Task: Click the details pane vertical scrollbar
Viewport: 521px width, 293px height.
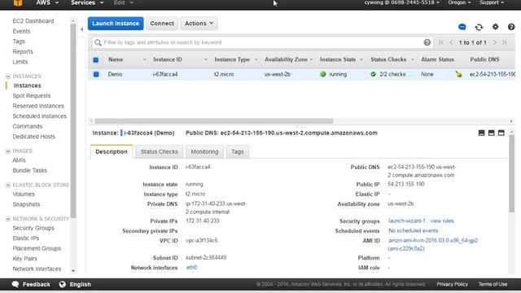Action: tap(512, 173)
